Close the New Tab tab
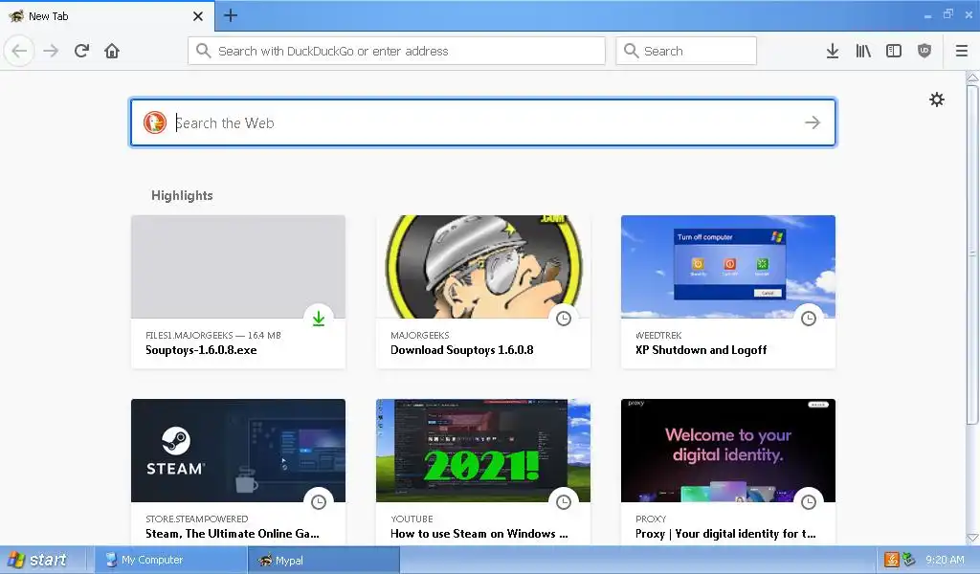 click(198, 16)
